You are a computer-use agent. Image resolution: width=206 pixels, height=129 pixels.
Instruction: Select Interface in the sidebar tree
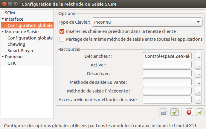click(14, 19)
